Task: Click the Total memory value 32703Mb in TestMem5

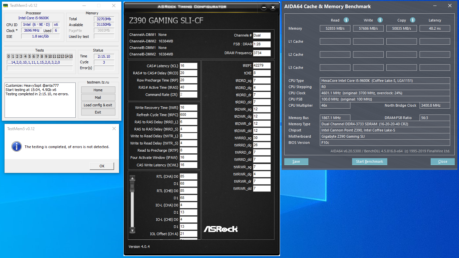Action: (x=104, y=19)
